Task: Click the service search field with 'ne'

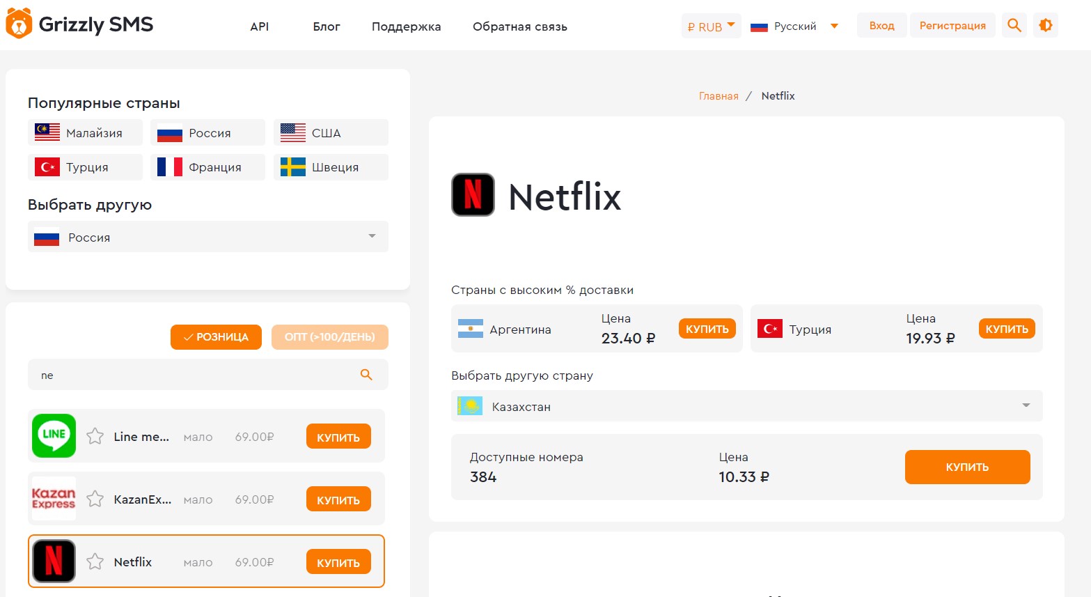Action: 208,375
